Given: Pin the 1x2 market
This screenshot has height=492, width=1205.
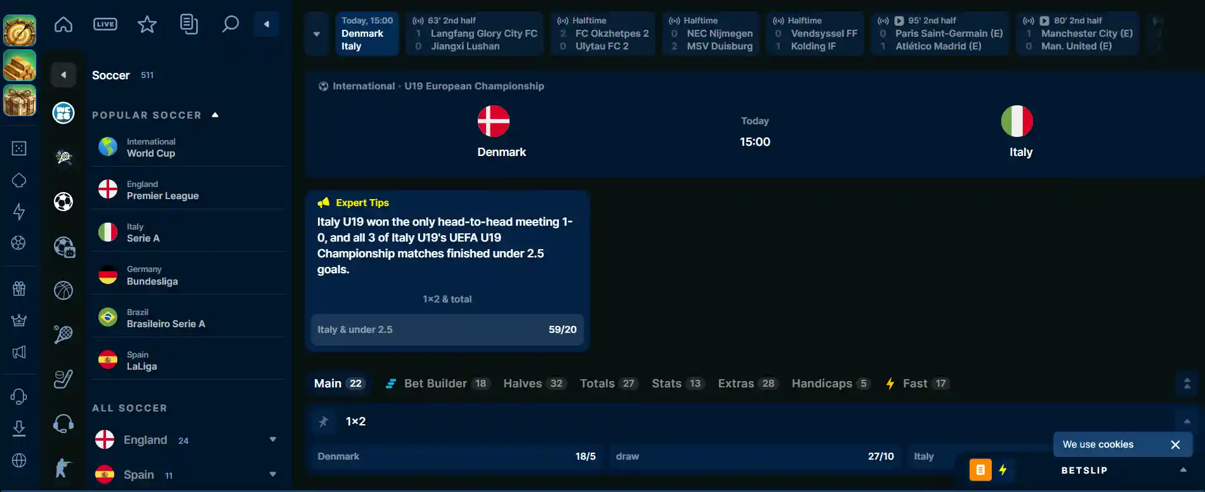Looking at the screenshot, I should [x=324, y=422].
